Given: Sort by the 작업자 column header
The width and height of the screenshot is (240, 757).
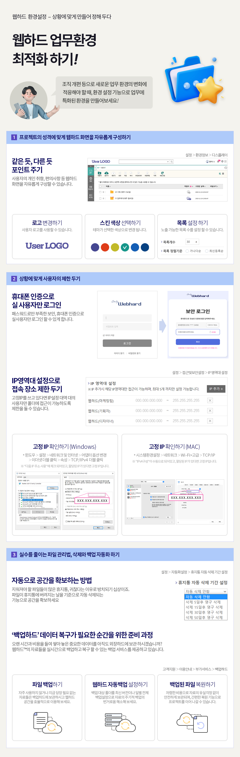Looking at the screenshot, I should [x=188, y=186].
